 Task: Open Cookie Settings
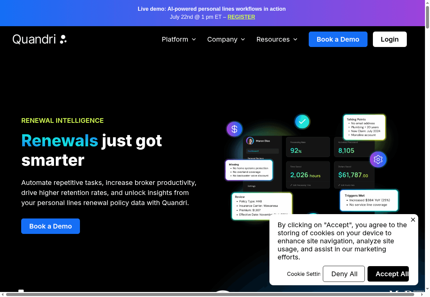303,274
